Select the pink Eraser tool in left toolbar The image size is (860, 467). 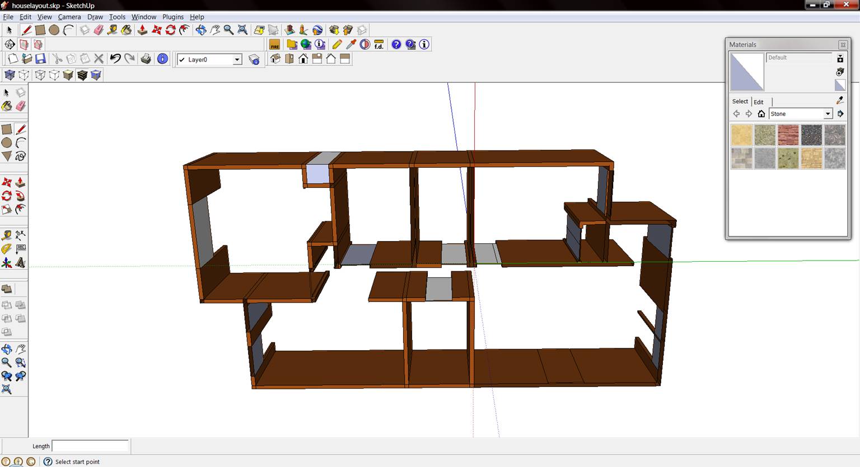(x=21, y=106)
